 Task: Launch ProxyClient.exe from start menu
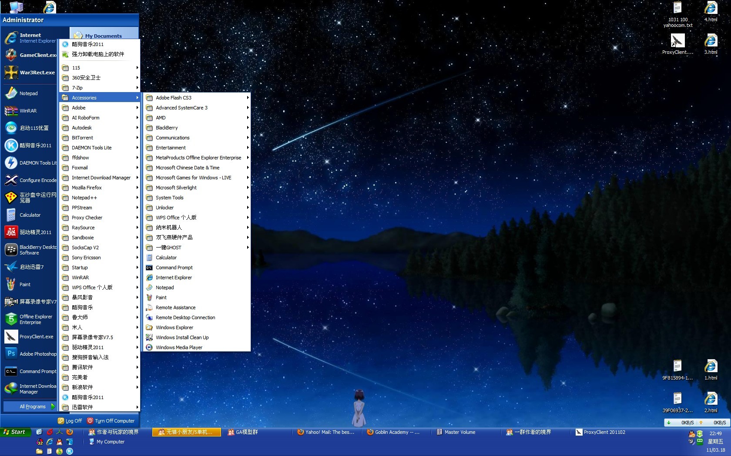30,337
